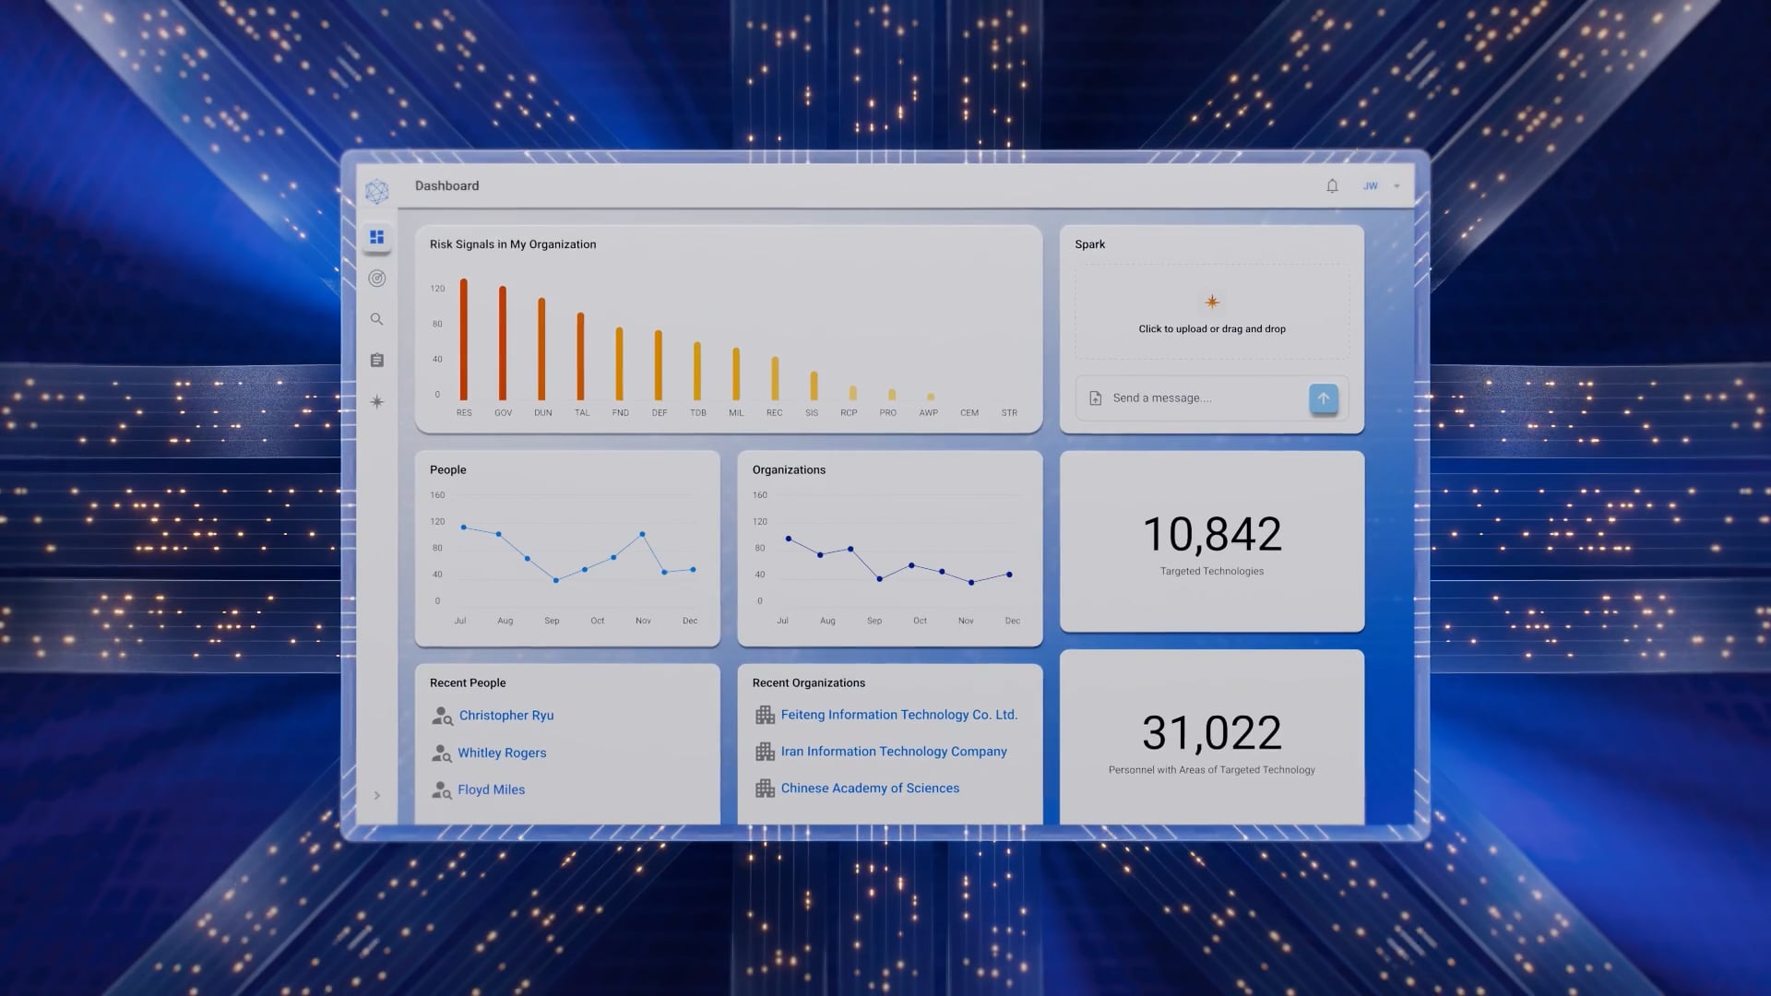
Task: Open the Floyd Miles link
Action: [491, 789]
